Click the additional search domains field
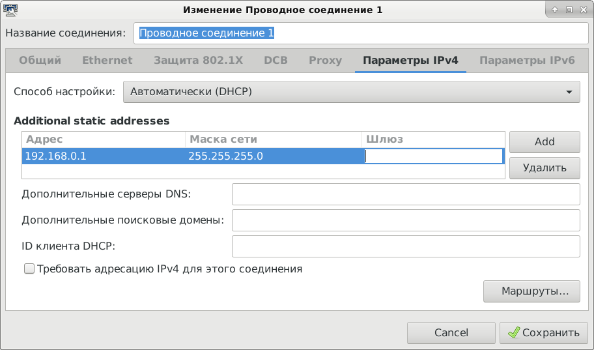The image size is (594, 350). tap(405, 220)
